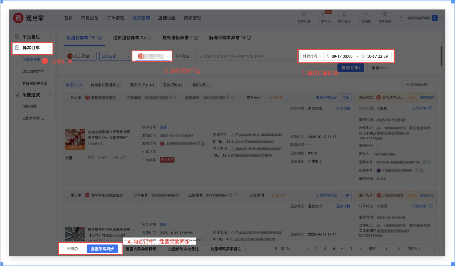Switch to 退货退款异常 94 tab
The image size is (455, 266).
(132, 38)
